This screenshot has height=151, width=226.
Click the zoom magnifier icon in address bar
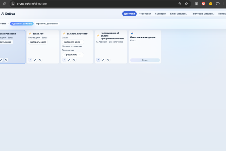coord(180,4)
